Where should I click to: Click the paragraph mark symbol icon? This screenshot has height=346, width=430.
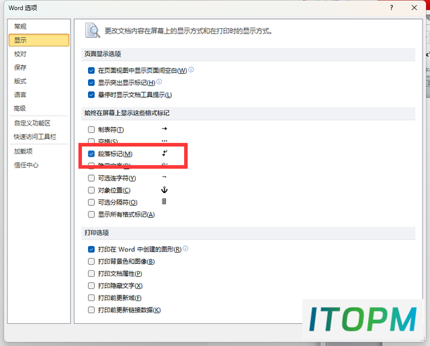(x=165, y=154)
